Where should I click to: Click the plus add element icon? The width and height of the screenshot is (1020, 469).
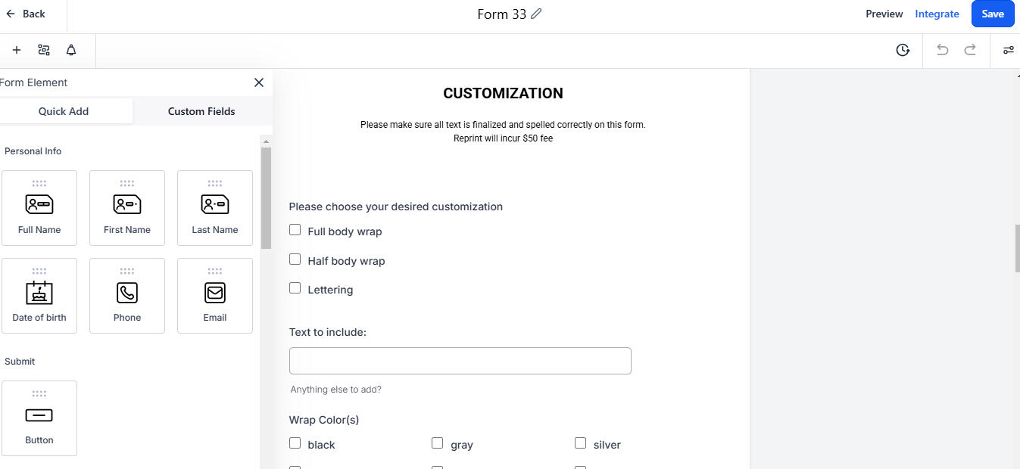[x=17, y=50]
